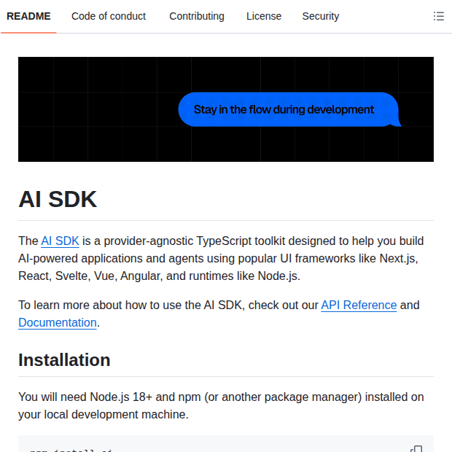
Task: Click the Installation heading
Action: [64, 360]
